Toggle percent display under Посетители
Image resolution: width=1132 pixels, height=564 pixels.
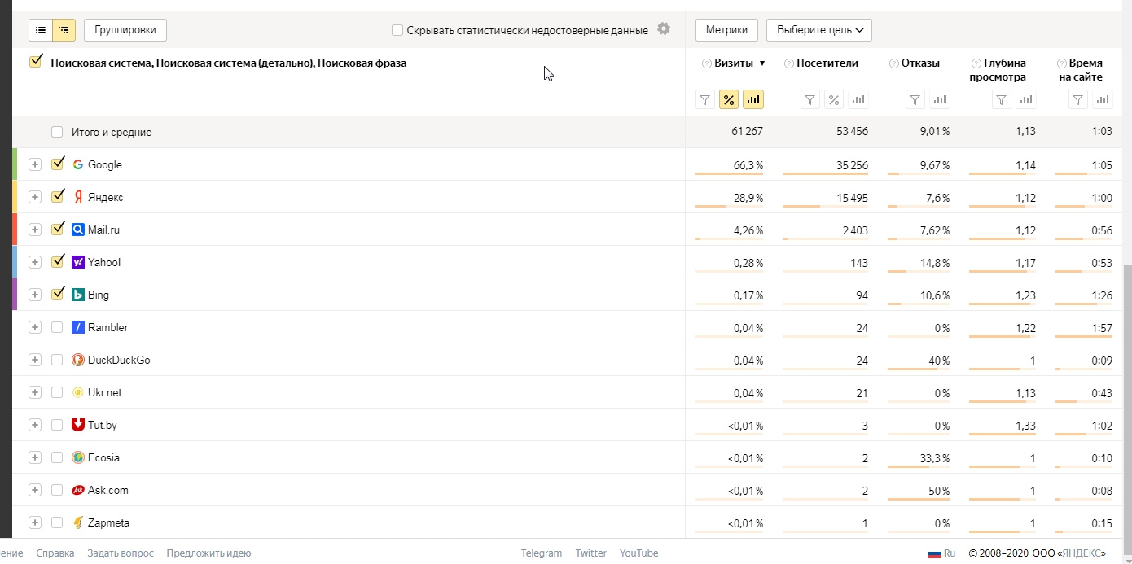click(833, 100)
